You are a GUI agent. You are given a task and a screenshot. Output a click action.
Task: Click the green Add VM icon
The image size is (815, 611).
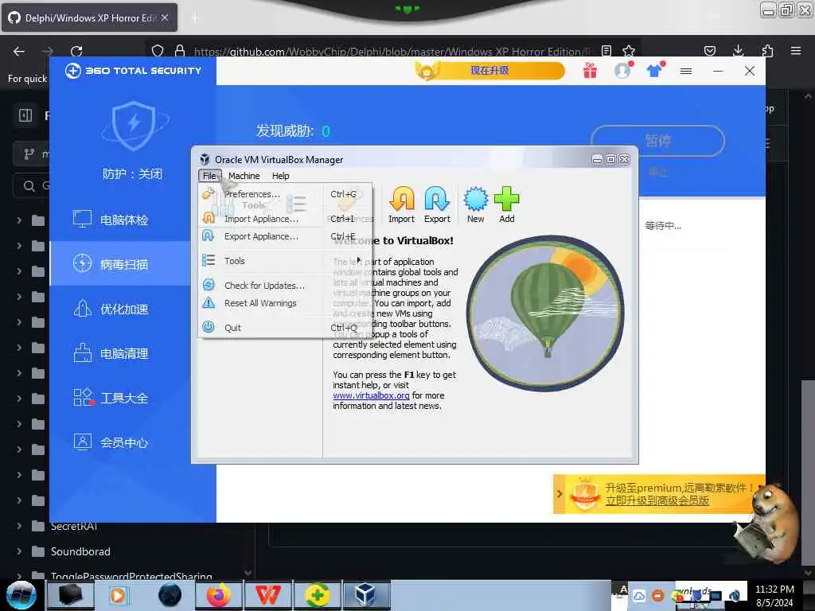click(507, 205)
